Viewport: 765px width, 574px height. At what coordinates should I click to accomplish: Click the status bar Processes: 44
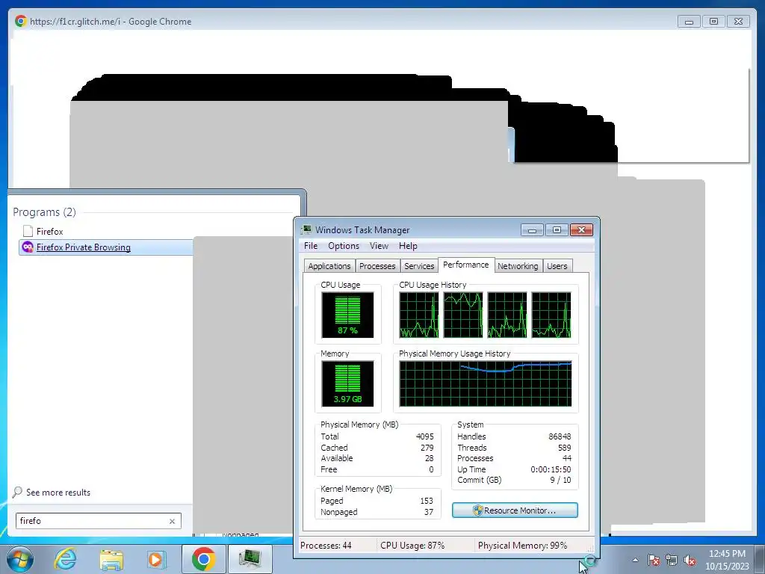(326, 545)
